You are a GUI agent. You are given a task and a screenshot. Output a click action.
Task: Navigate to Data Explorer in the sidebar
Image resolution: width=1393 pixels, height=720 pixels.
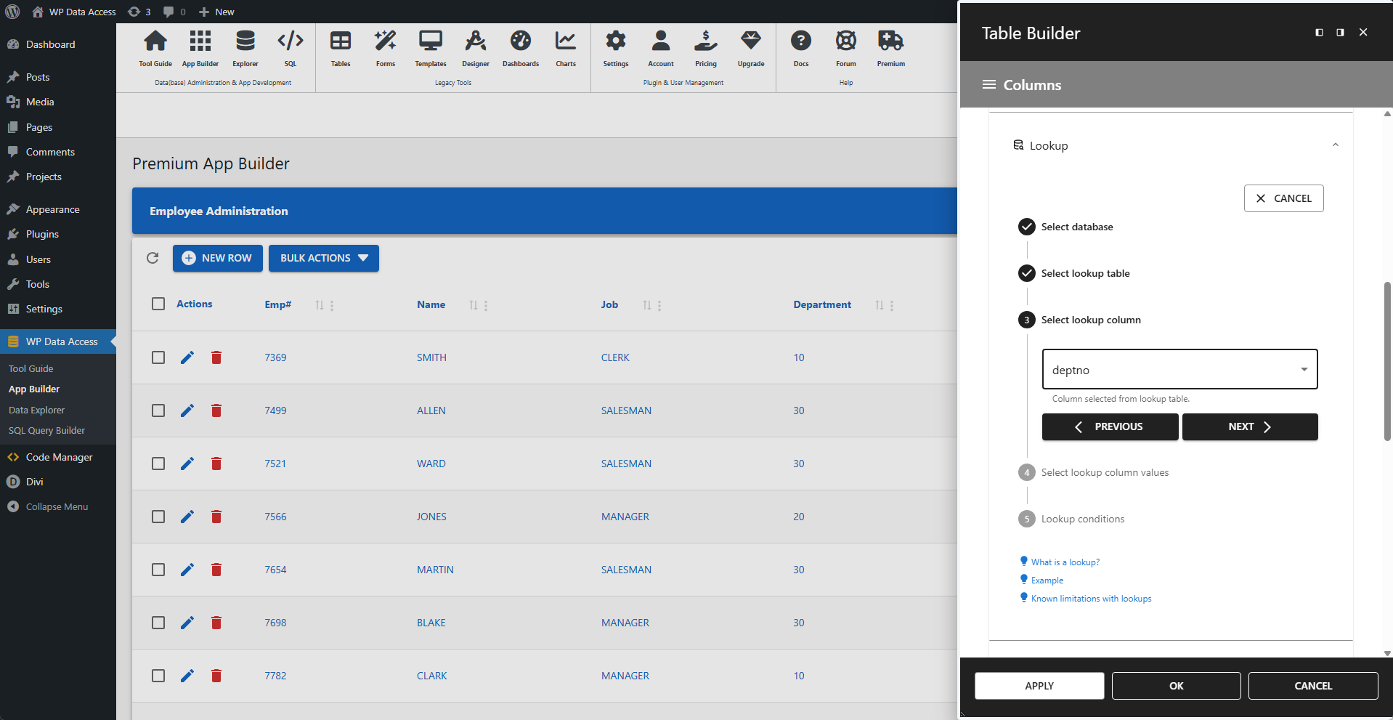pos(36,409)
